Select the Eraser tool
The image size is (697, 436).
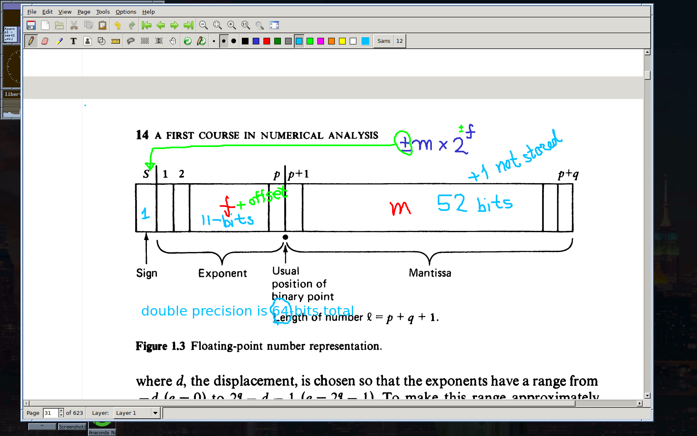pyautogui.click(x=45, y=41)
